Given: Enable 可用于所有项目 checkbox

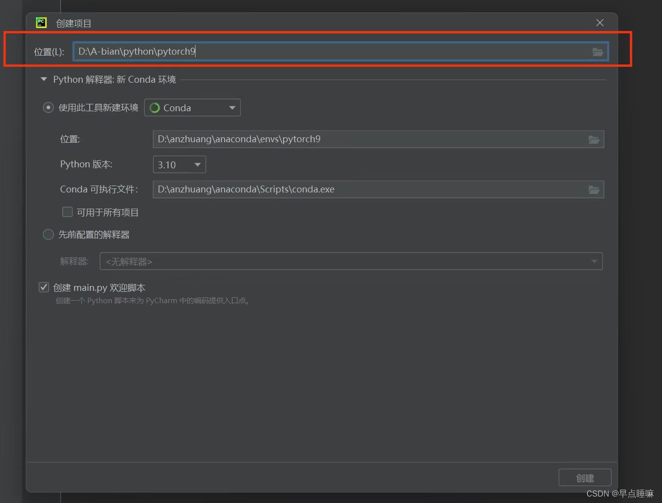Looking at the screenshot, I should (67, 212).
